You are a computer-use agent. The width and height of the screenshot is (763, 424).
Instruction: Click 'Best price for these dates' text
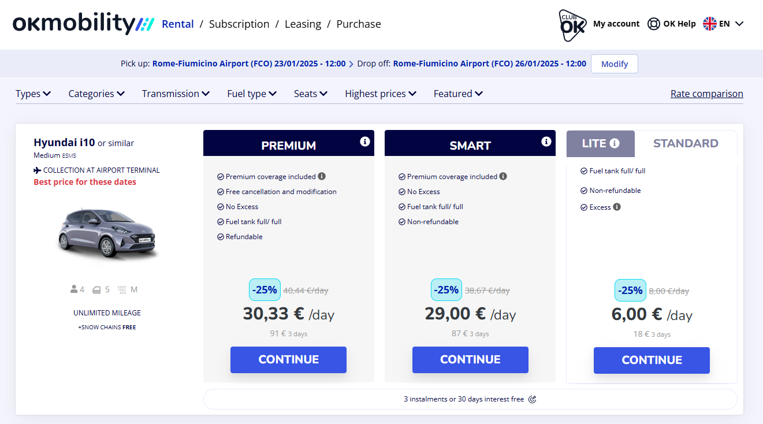(85, 182)
